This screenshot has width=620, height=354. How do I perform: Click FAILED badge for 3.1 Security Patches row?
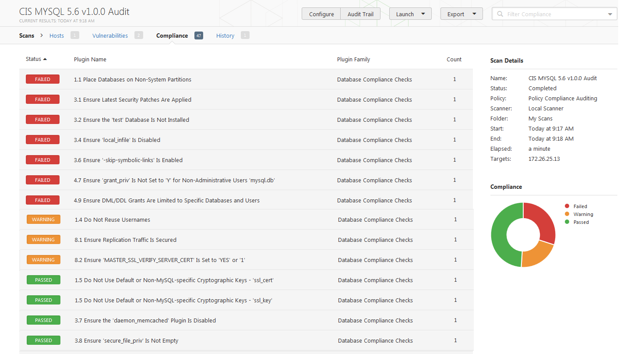pos(42,99)
